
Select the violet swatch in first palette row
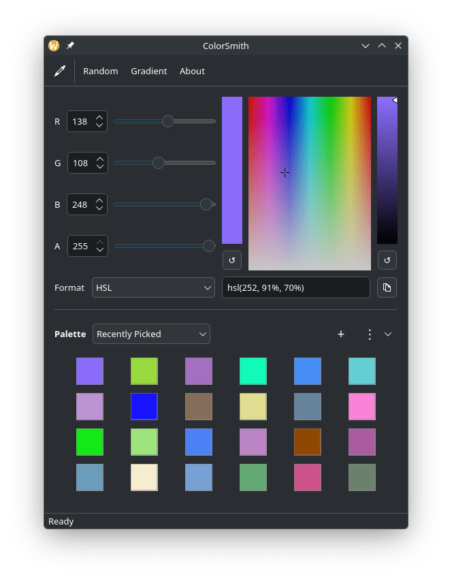coord(90,371)
